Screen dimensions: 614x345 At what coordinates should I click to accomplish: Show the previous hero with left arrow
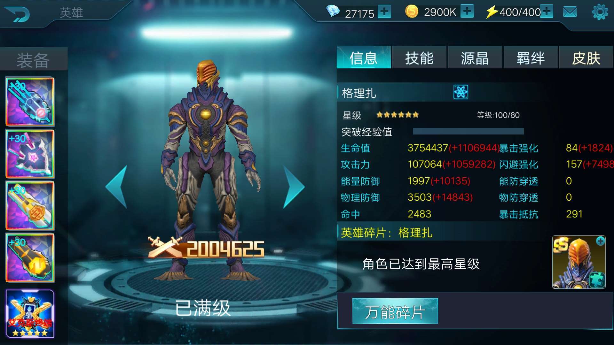(x=116, y=187)
